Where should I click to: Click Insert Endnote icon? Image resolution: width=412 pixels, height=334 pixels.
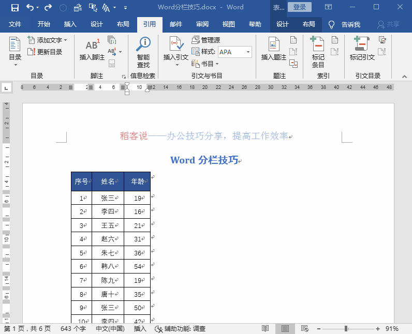(x=112, y=40)
